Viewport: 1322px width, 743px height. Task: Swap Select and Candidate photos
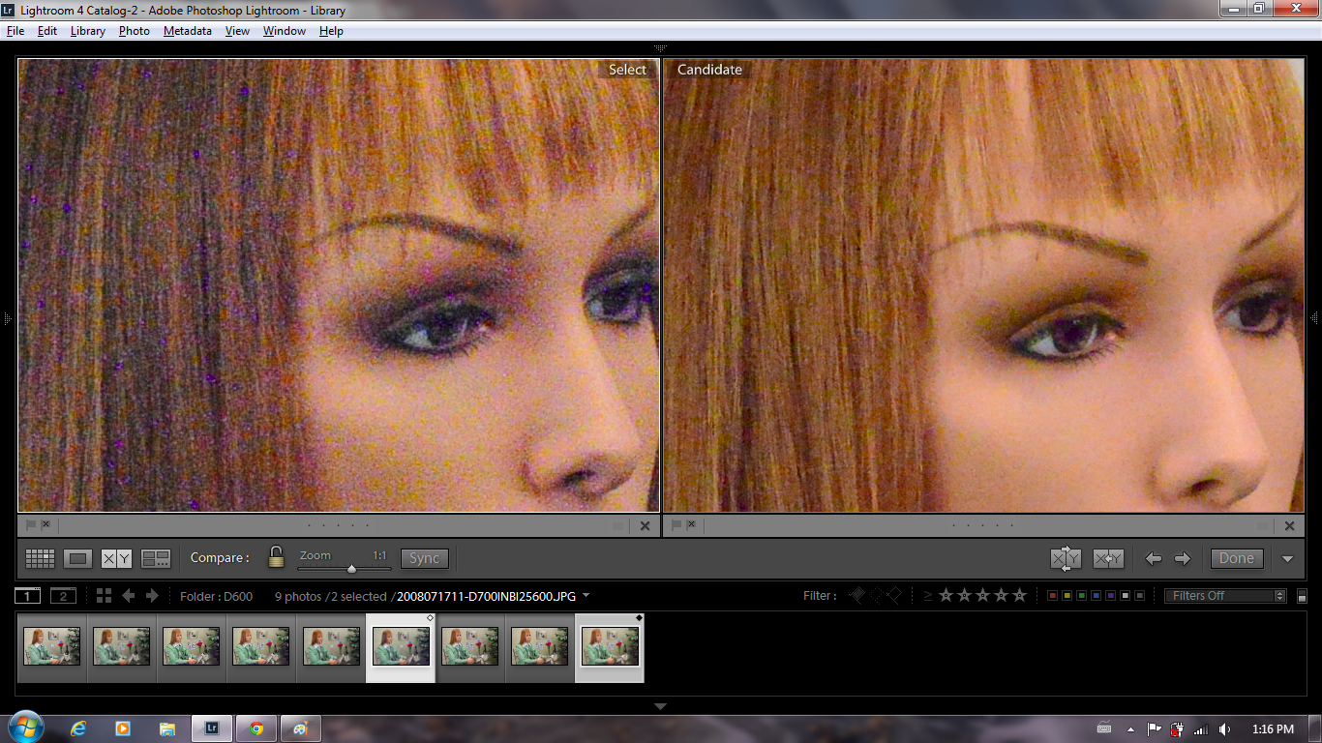(1067, 558)
